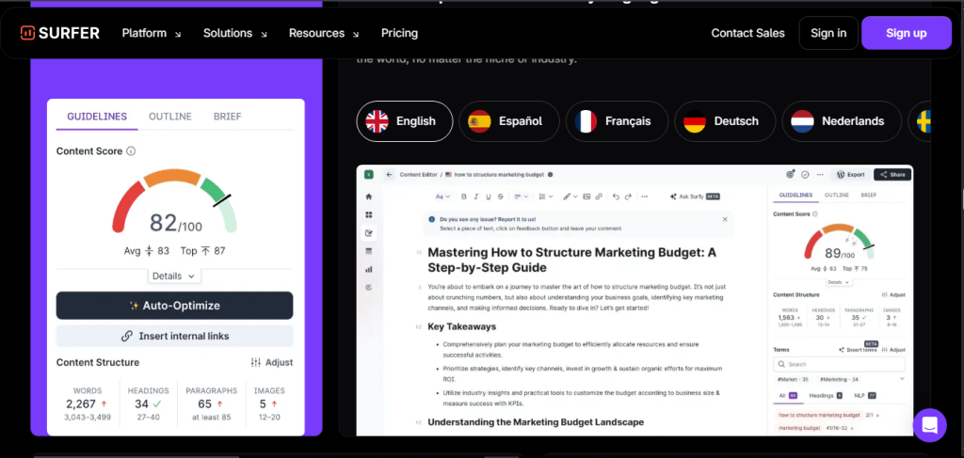Click checkmark circle icon left of Export
Image resolution: width=964 pixels, height=458 pixels.
coord(805,174)
